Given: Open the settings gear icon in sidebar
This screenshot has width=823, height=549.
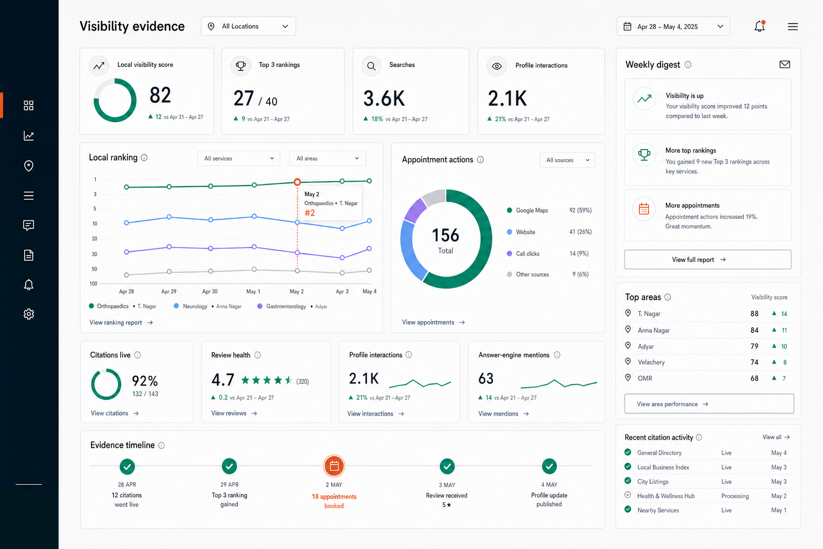Looking at the screenshot, I should pos(29,314).
